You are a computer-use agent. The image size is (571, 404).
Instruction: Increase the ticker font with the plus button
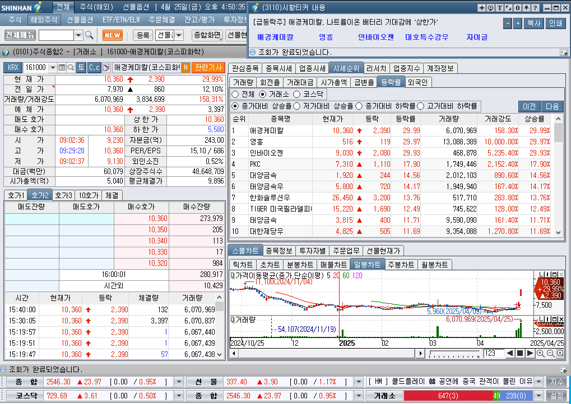click(x=518, y=24)
